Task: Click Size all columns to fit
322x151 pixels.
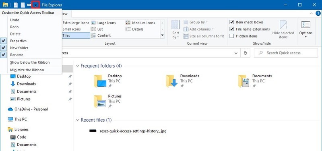Action: (x=204, y=36)
